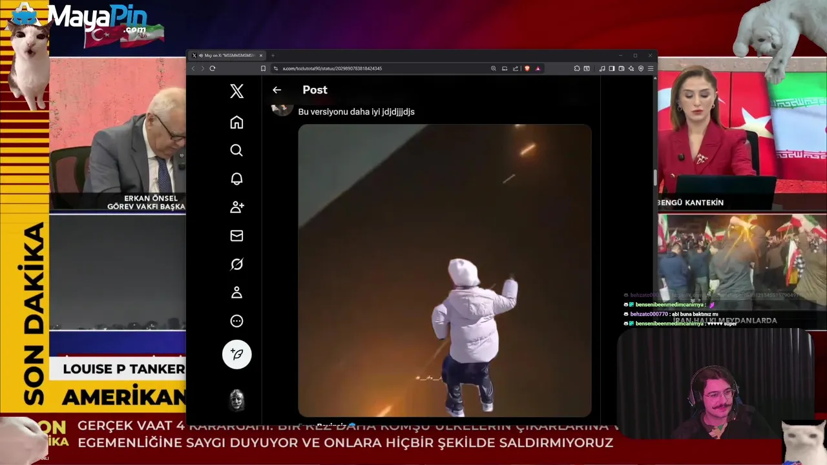
Task: Click 'BENGÜ KANTEKİN' name caption
Action: click(x=691, y=203)
